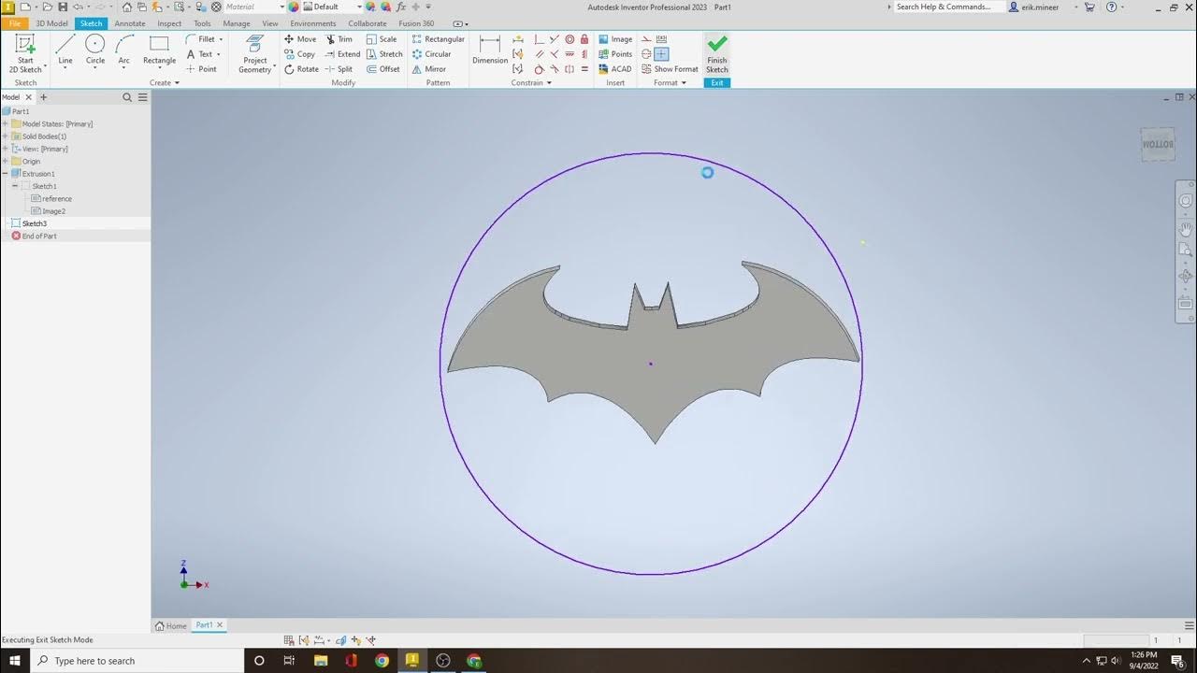This screenshot has height=673, width=1197.
Task: Start a new 2D Sketch
Action: [25, 53]
